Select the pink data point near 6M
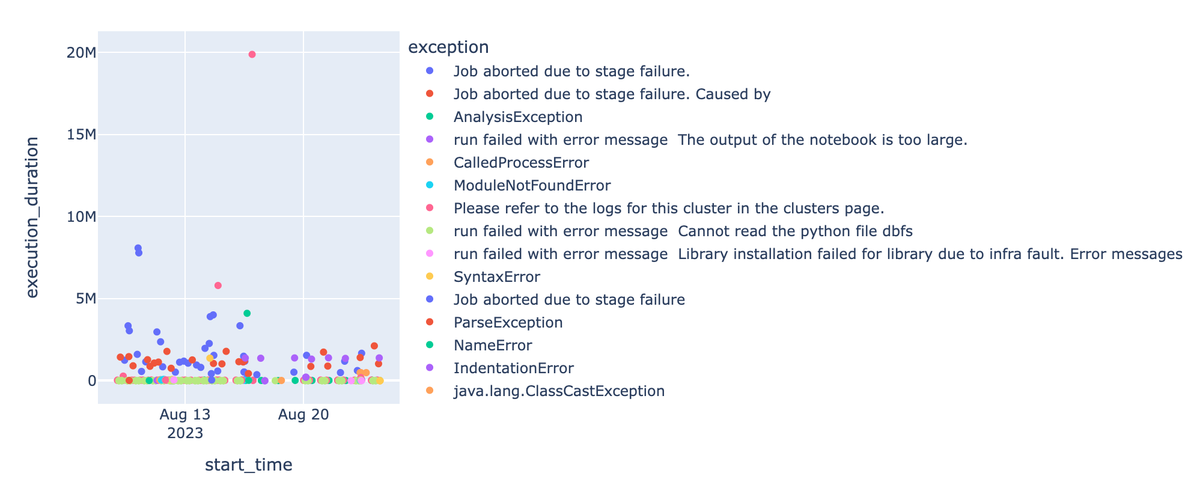The width and height of the screenshot is (1197, 482). click(x=218, y=285)
